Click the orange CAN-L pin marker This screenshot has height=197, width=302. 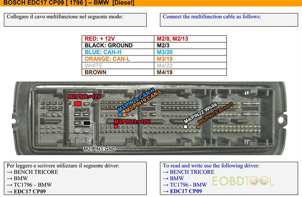point(124,115)
